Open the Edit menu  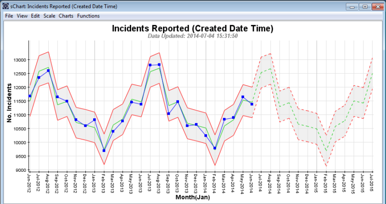pos(35,16)
